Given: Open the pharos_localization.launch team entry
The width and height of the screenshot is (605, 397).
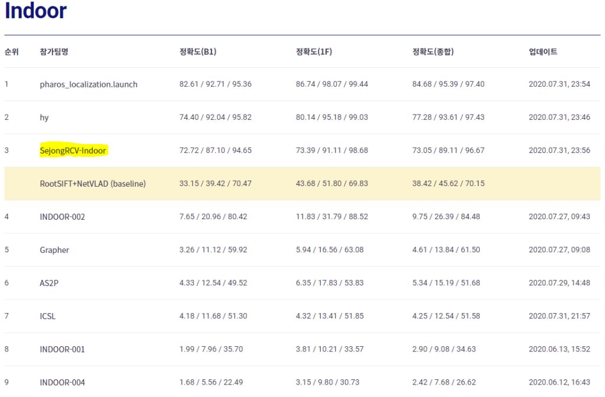Looking at the screenshot, I should (x=89, y=84).
